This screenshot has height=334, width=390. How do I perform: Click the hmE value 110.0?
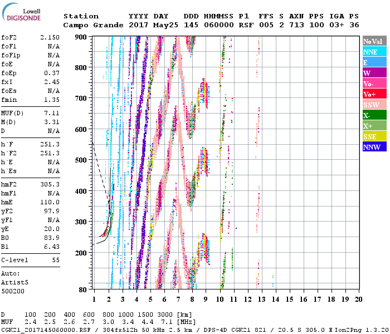pos(50,202)
